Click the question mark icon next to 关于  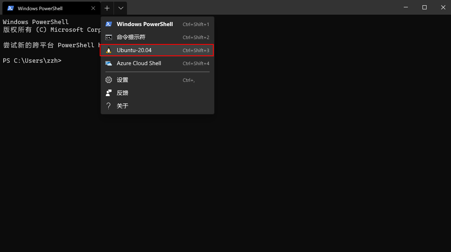[108, 105]
